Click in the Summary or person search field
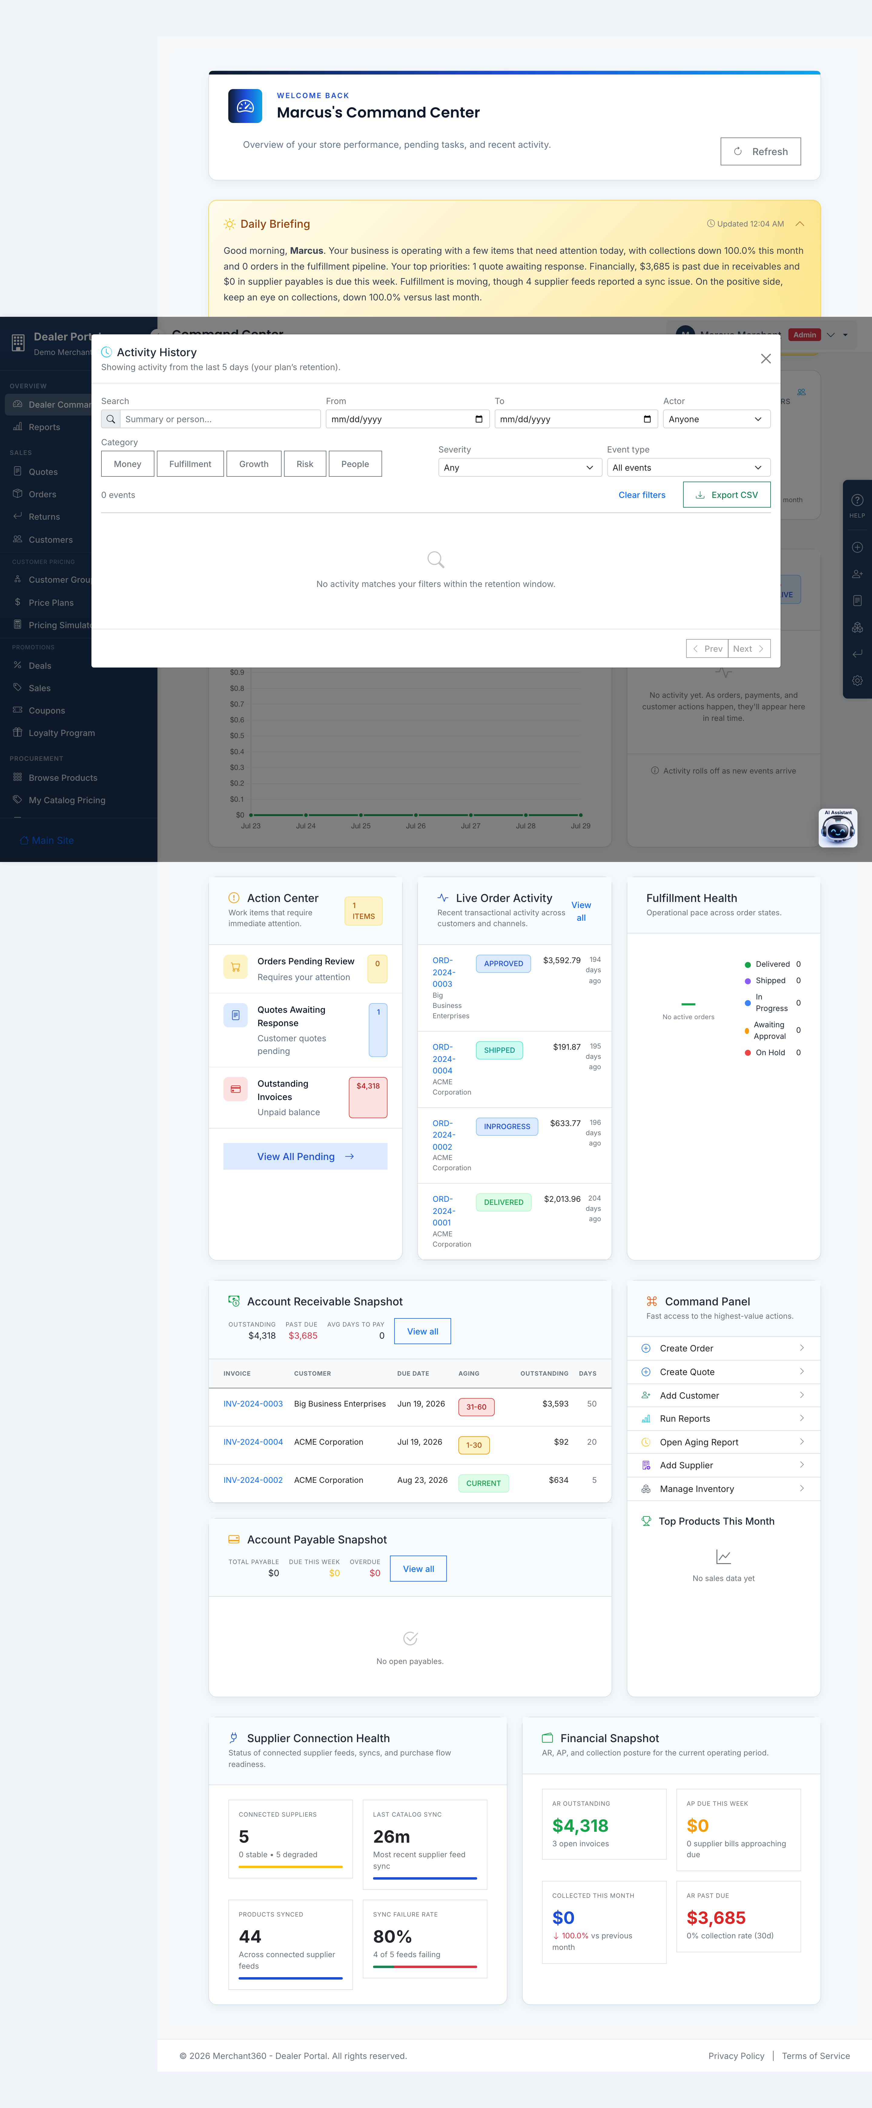The height and width of the screenshot is (2108, 872). [x=220, y=419]
